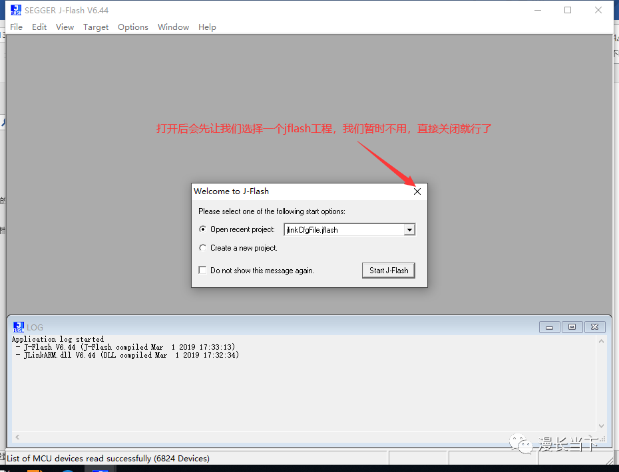Viewport: 619px width, 472px height.
Task: Open the Help menu
Action: [x=207, y=27]
